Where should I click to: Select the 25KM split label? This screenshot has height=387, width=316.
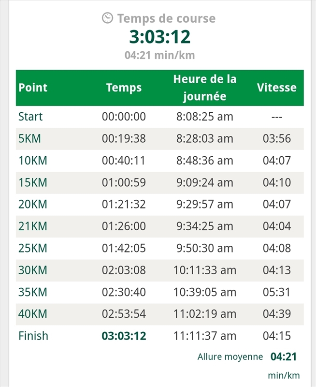pyautogui.click(x=33, y=248)
